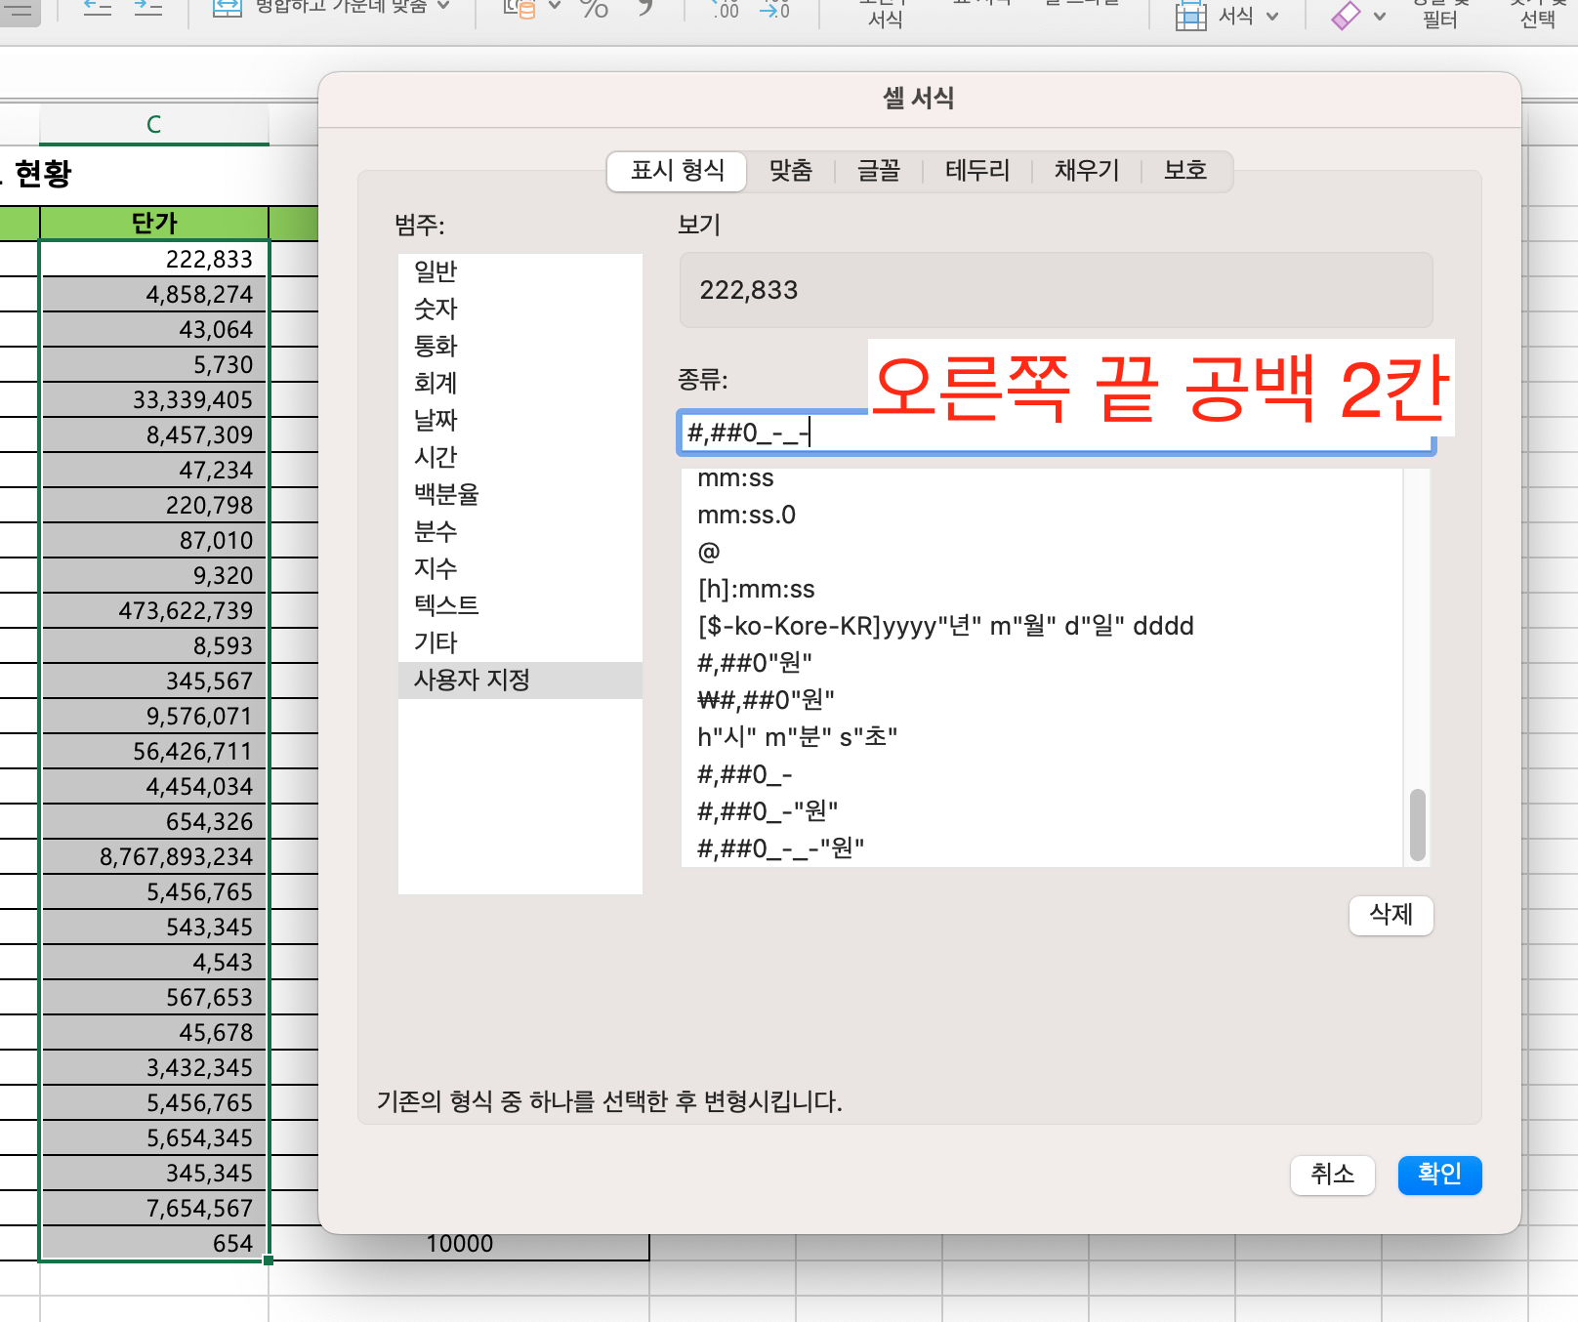Image resolution: width=1578 pixels, height=1322 pixels.
Task: Click the 종류 format code input field
Action: (1057, 433)
